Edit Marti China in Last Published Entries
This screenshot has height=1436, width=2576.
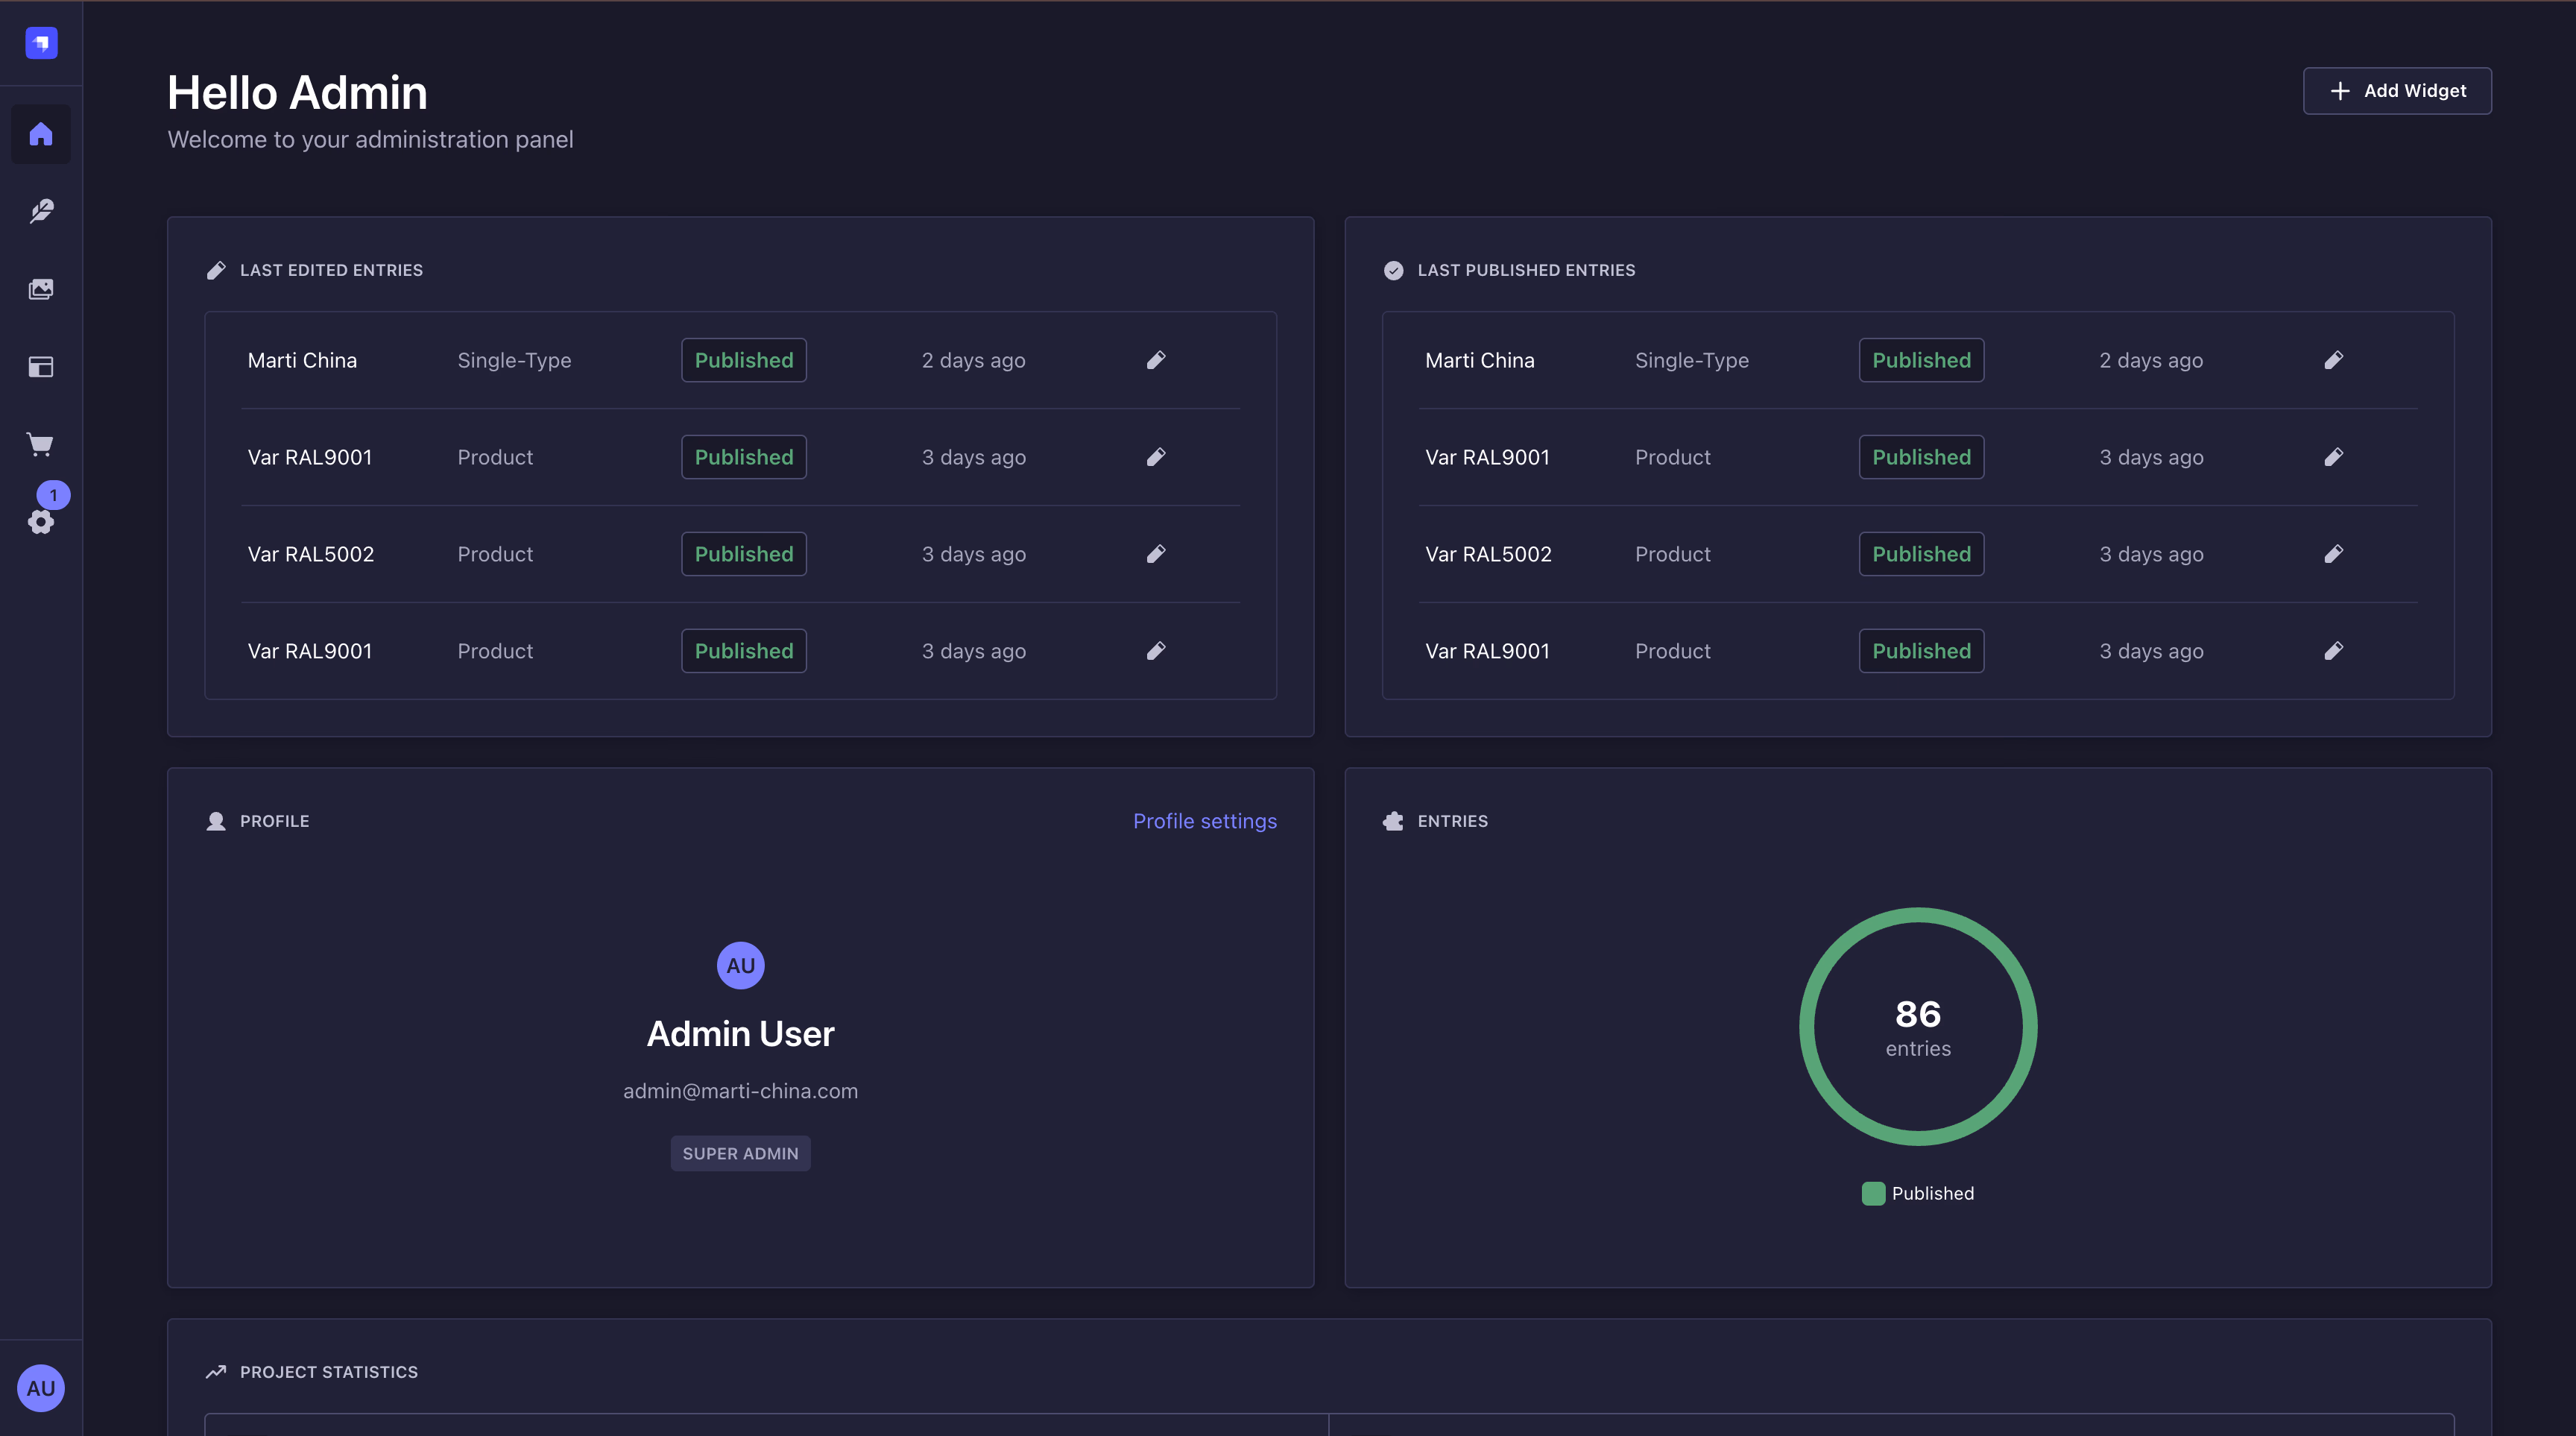point(2333,360)
